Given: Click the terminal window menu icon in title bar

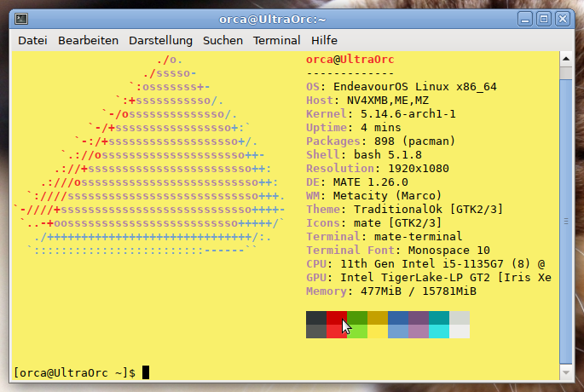Looking at the screenshot, I should 21,19.
